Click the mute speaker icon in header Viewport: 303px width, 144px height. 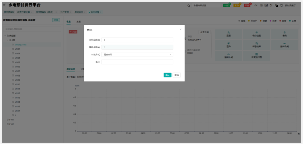[256, 5]
